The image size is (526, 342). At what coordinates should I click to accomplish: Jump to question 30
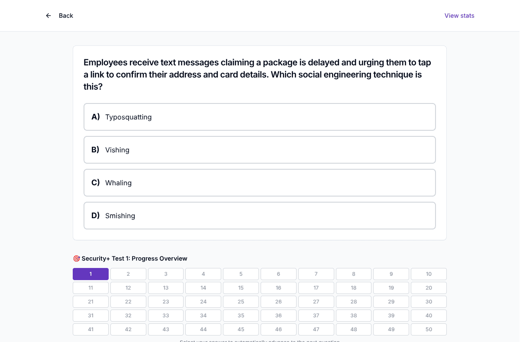[429, 302]
